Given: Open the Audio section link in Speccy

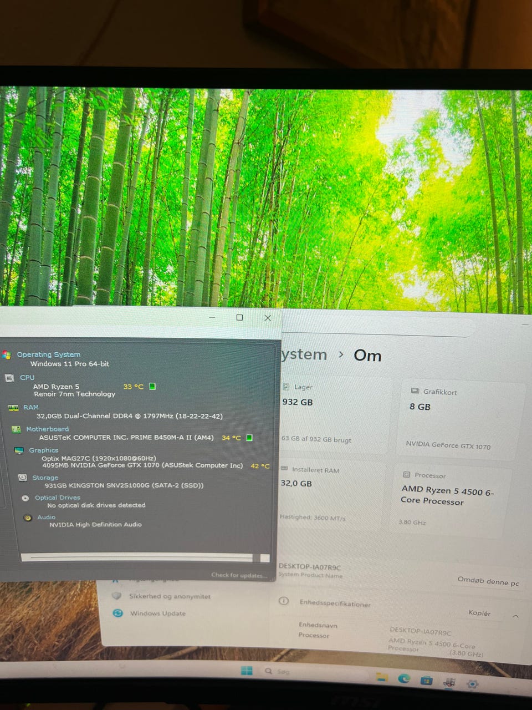Looking at the screenshot, I should [46, 517].
